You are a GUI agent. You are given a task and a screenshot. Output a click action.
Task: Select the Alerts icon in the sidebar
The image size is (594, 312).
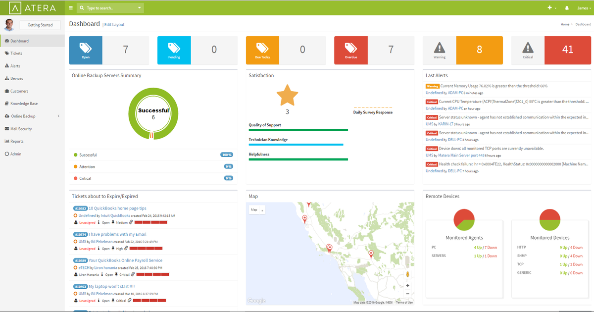tap(7, 65)
